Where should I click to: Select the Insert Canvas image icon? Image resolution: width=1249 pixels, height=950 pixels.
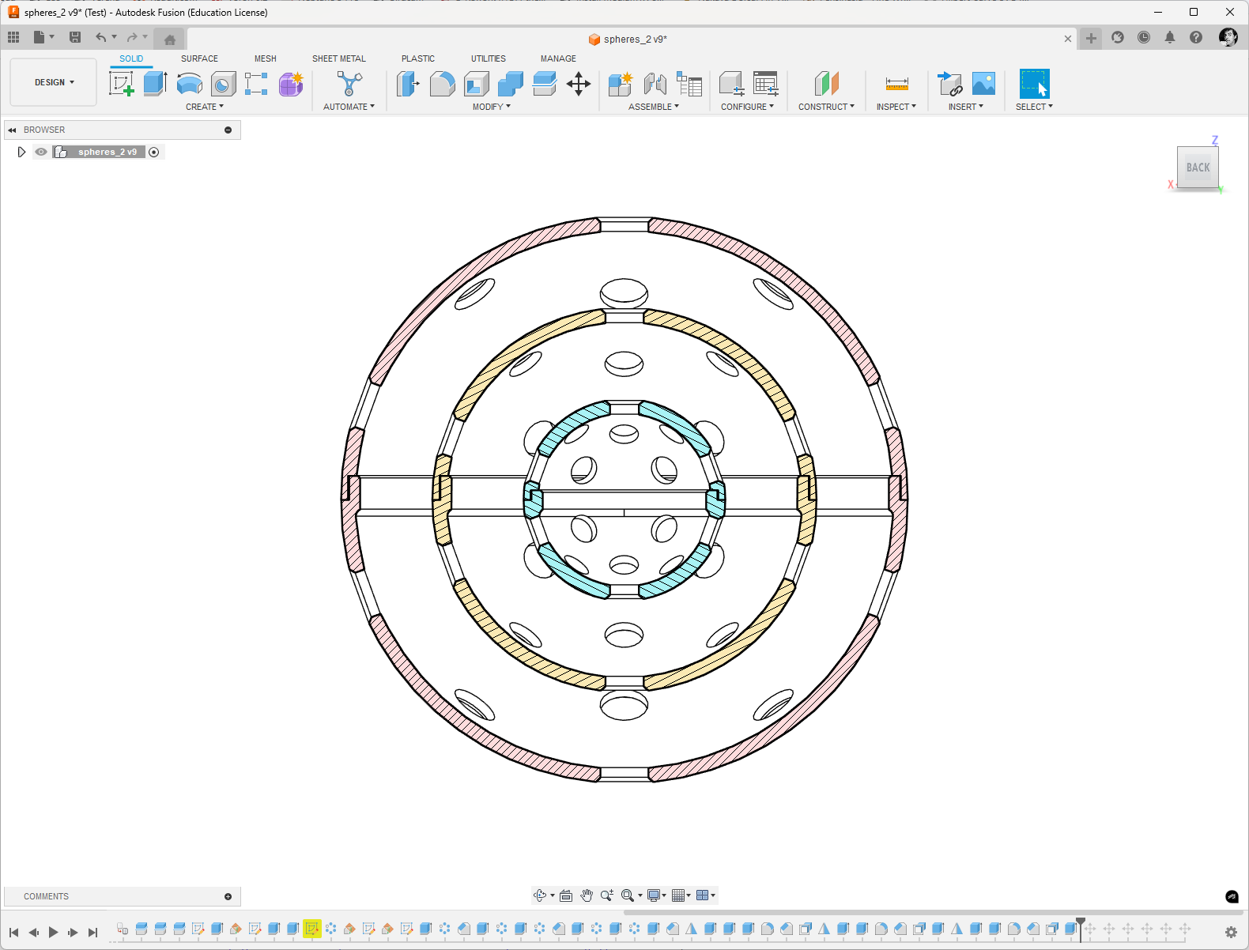click(983, 84)
